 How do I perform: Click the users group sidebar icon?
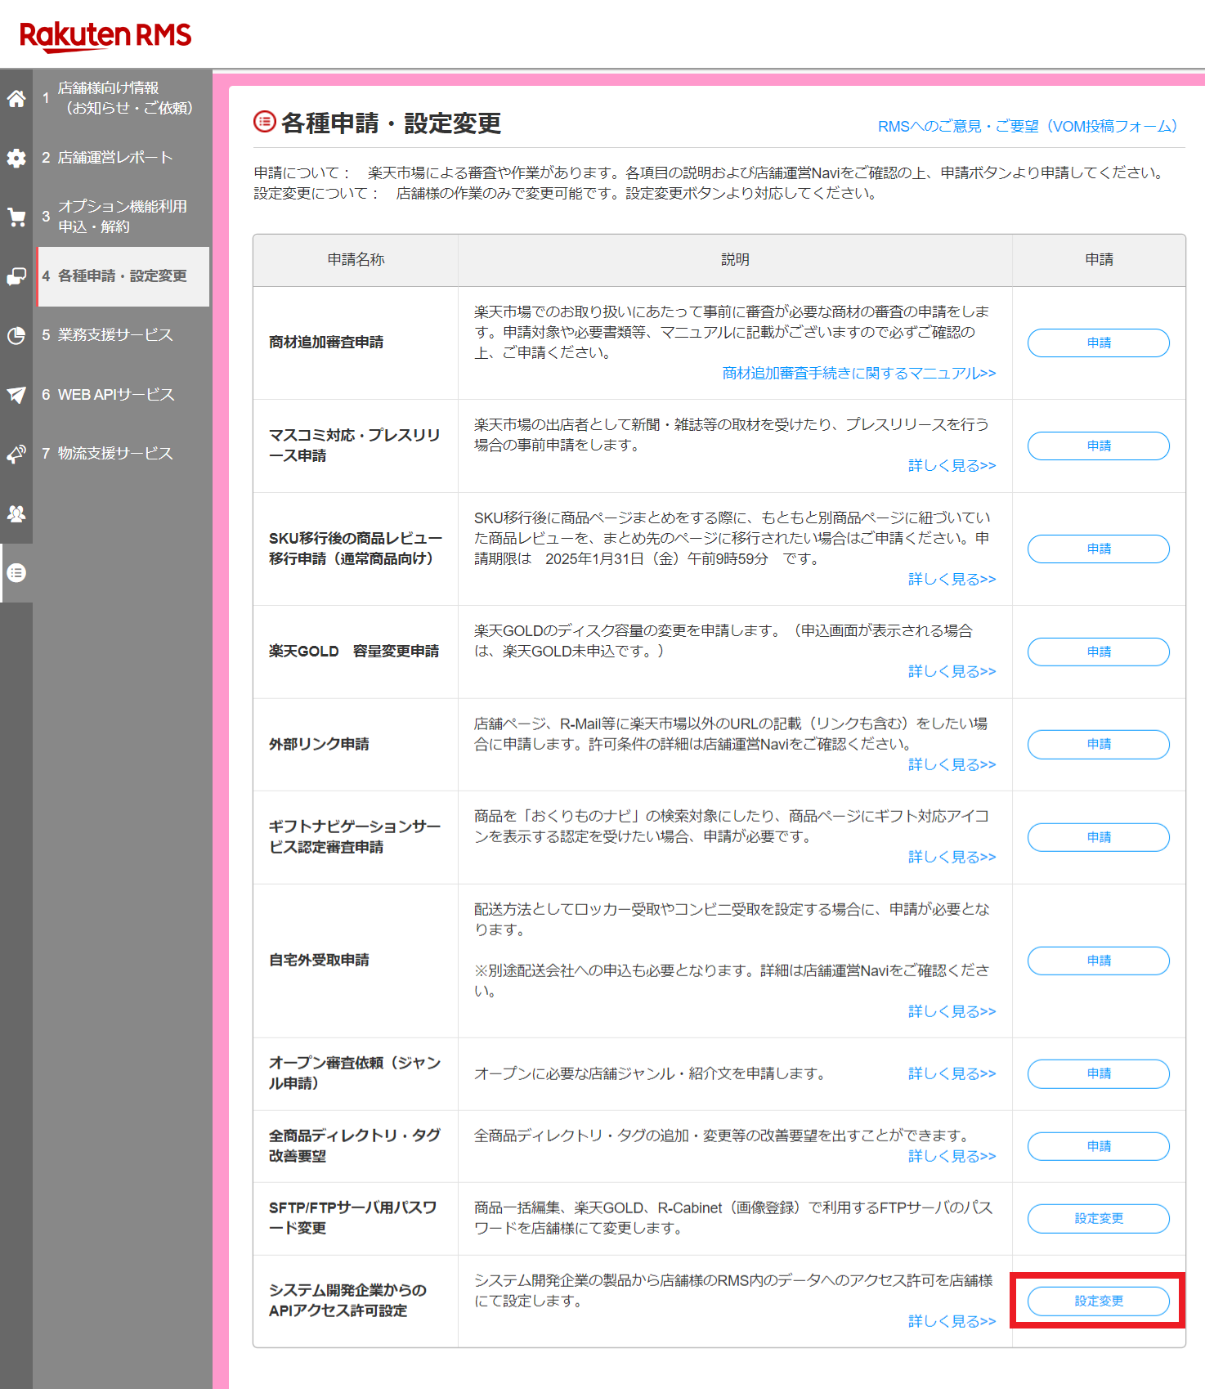16,513
